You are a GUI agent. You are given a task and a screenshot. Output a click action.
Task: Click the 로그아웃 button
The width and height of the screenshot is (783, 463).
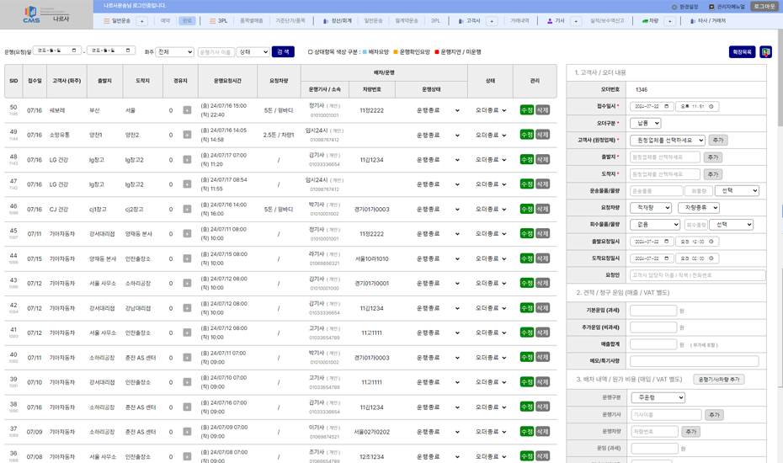764,7
